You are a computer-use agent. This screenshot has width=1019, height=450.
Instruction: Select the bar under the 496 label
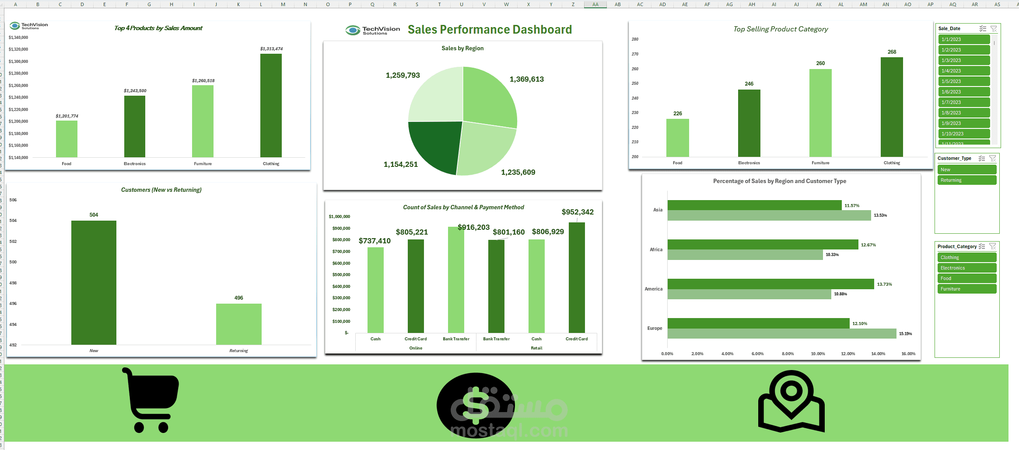[x=238, y=324]
